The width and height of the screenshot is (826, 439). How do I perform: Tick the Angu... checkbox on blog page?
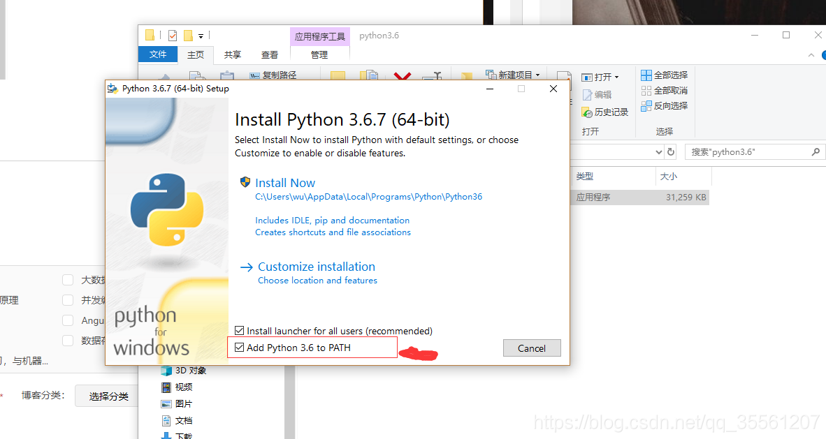click(68, 320)
